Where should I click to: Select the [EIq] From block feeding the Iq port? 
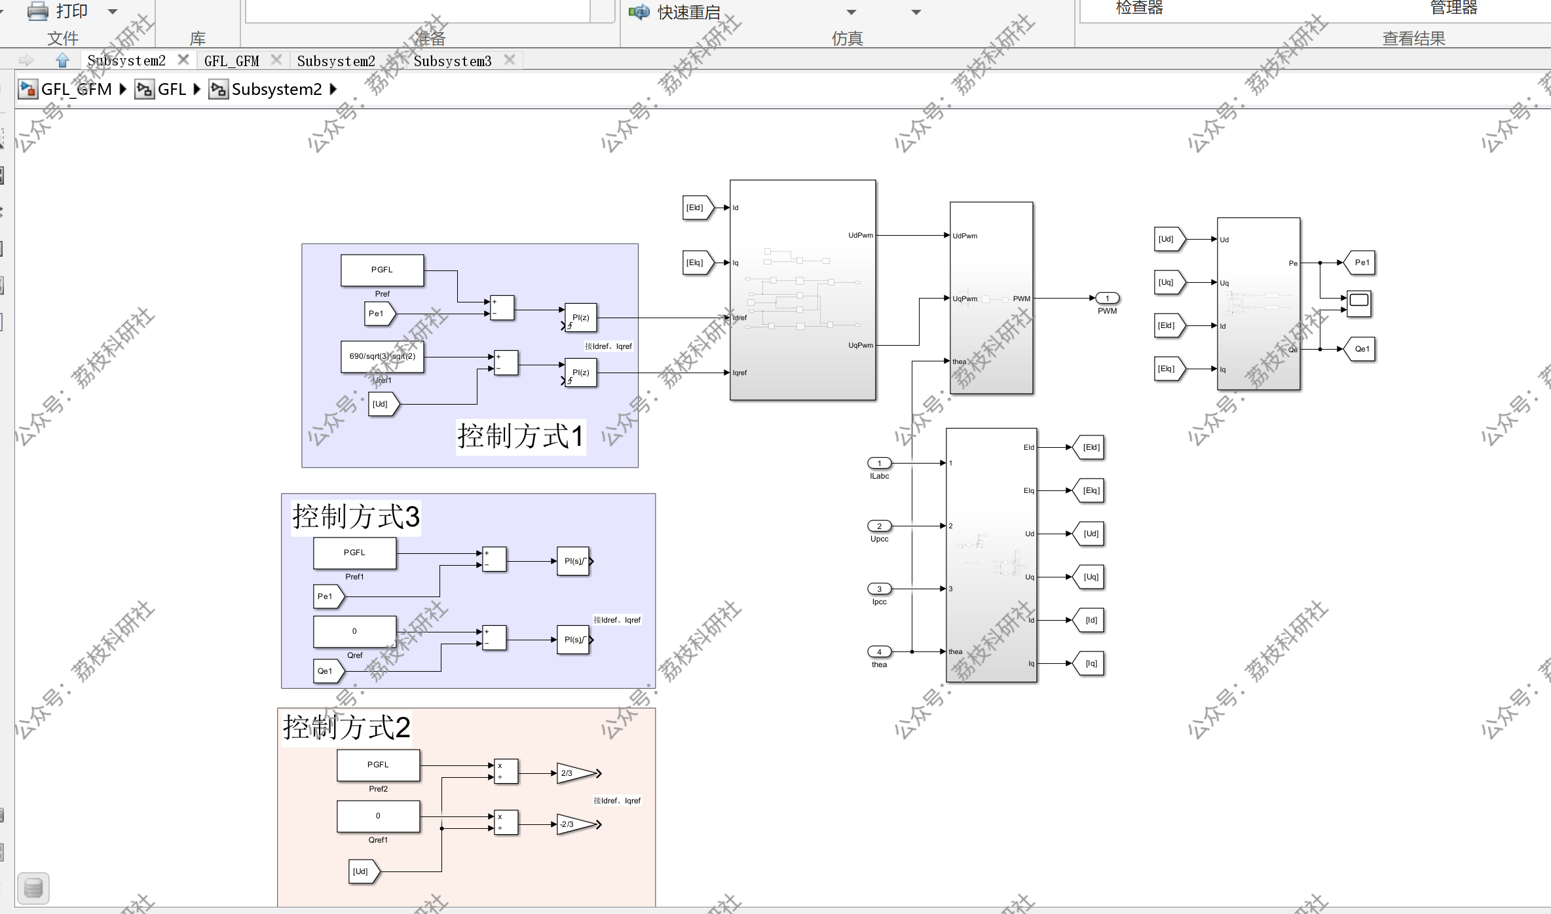point(698,263)
